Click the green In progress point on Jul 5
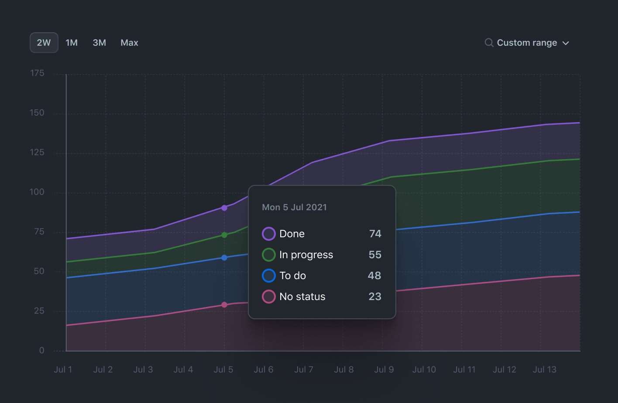 [x=224, y=235]
